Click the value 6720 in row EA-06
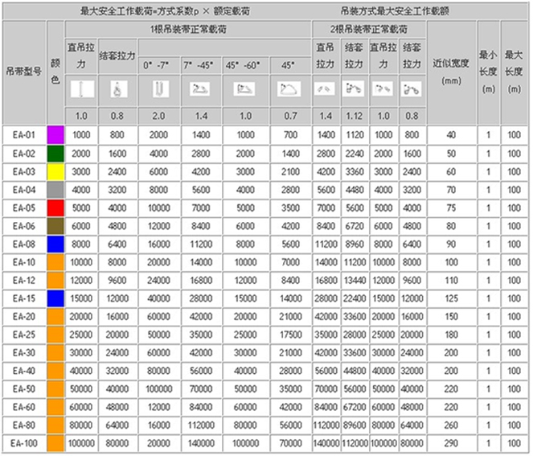Viewport: 533px width, 456px height. (x=355, y=226)
